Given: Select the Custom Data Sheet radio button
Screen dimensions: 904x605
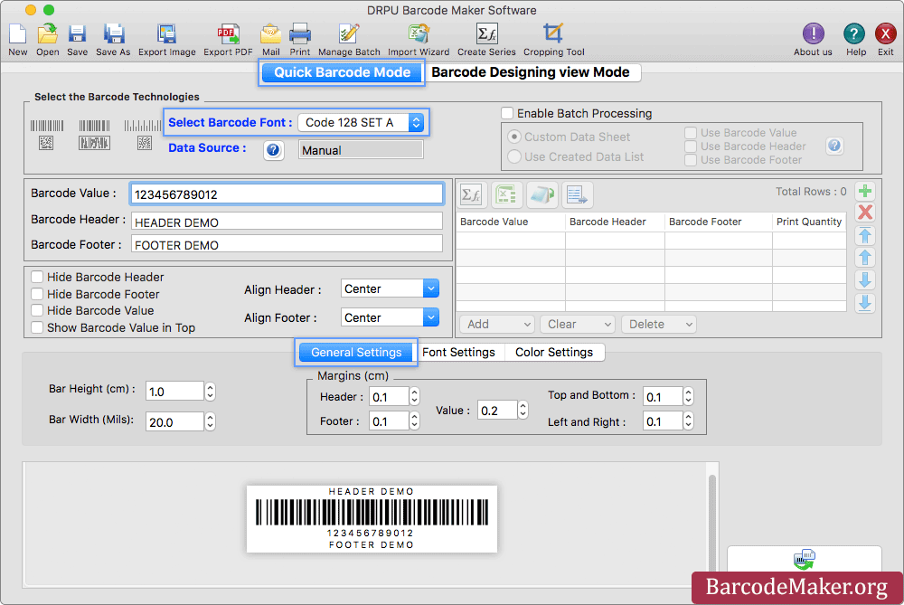Looking at the screenshot, I should (514, 137).
